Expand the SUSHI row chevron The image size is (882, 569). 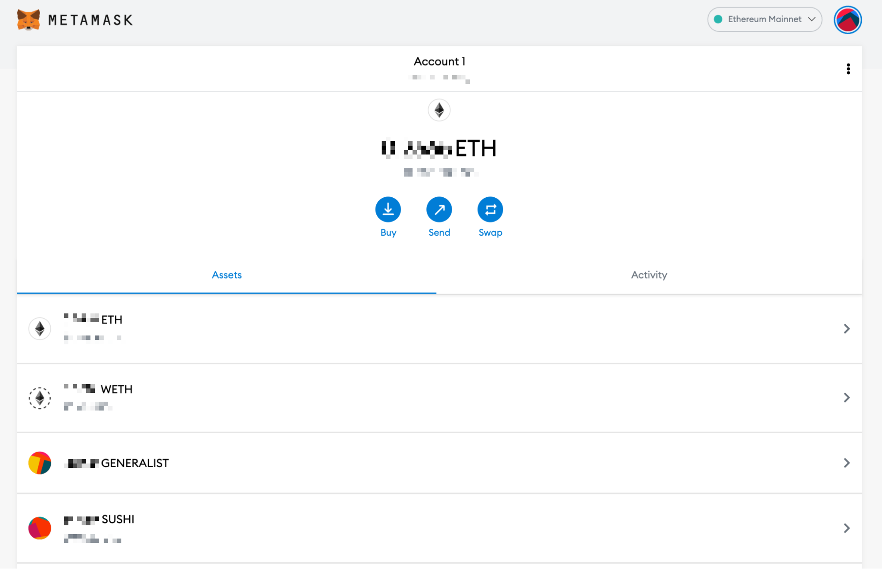coord(846,528)
